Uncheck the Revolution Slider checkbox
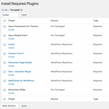The width and height of the screenshot is (109, 109). coord(5,90)
